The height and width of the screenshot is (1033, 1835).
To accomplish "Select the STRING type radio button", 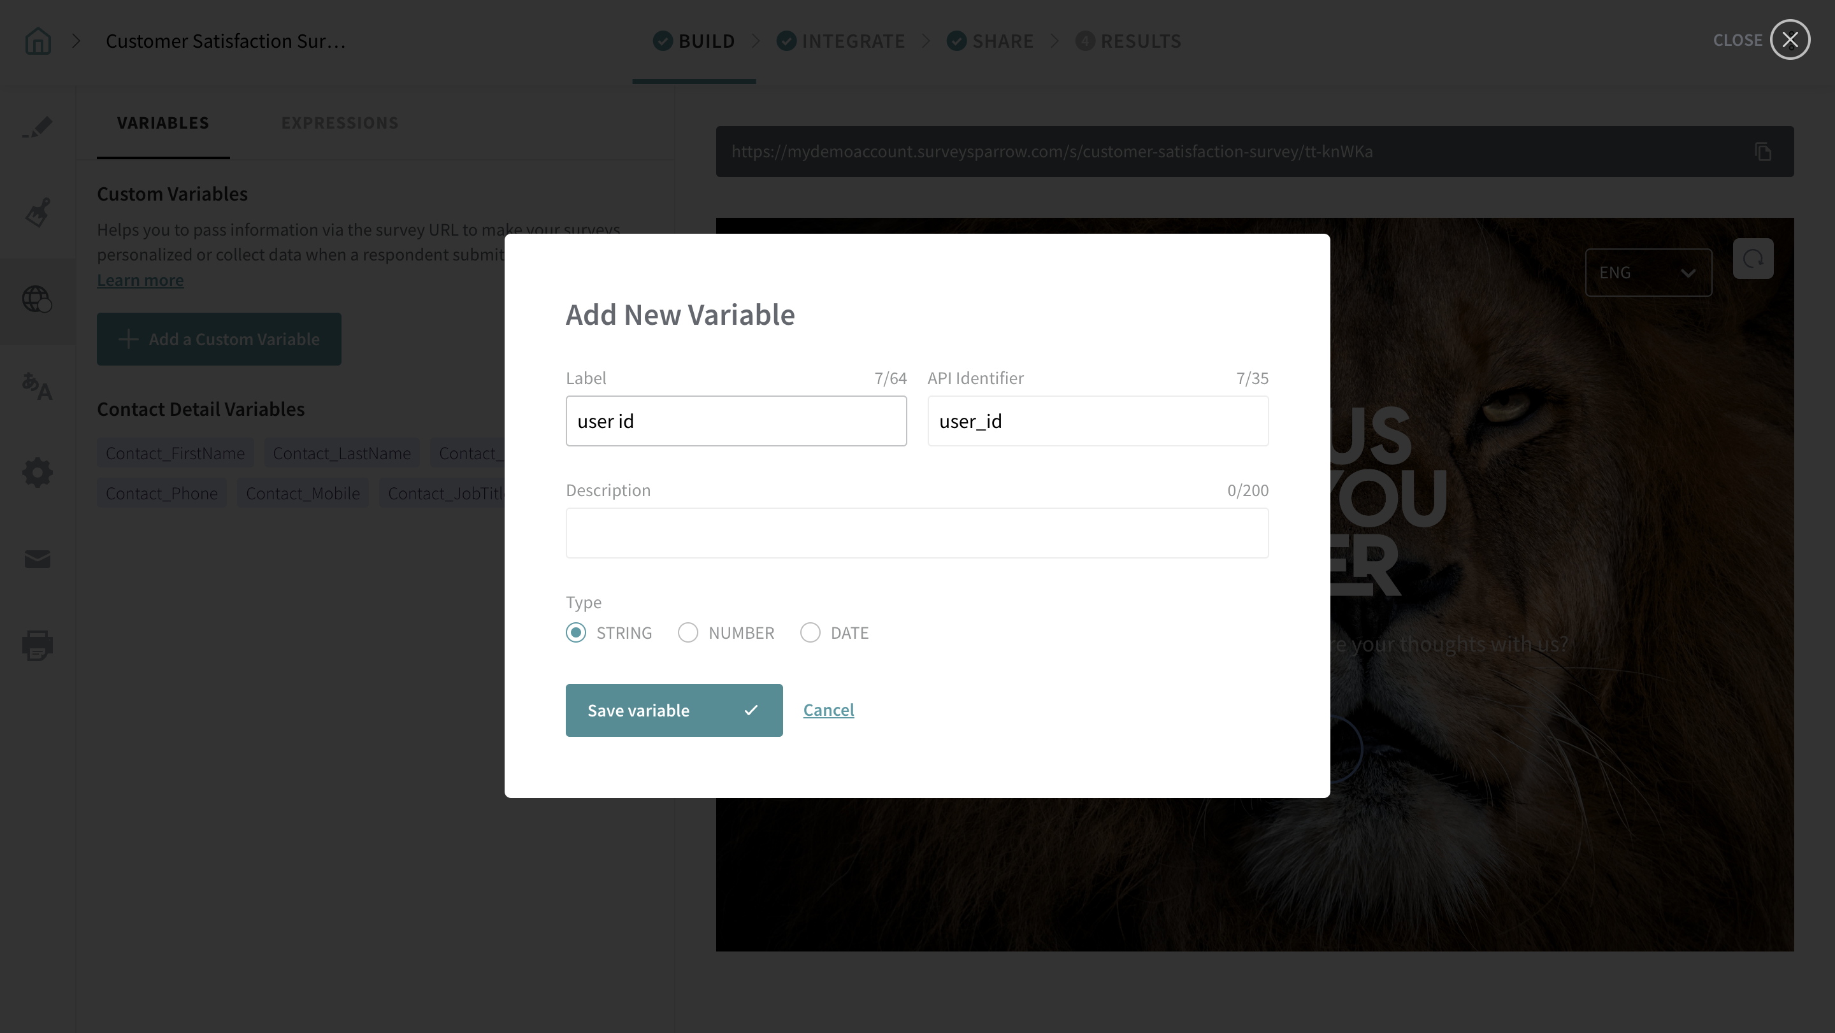I will tap(575, 632).
